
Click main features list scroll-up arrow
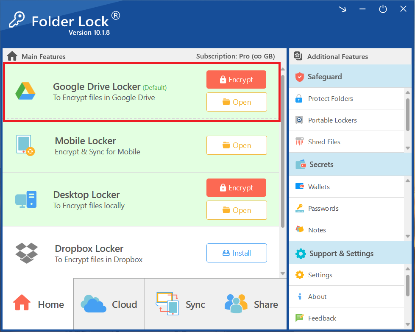click(x=283, y=69)
